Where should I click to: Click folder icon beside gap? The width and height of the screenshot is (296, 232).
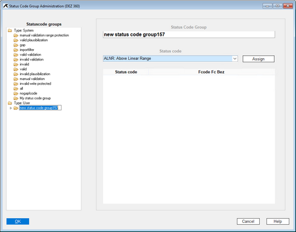pyautogui.click(x=16, y=45)
